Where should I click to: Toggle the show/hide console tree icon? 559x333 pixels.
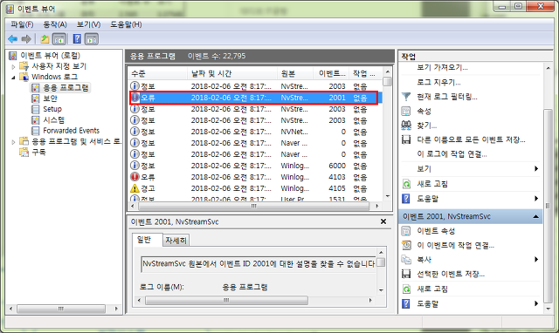pos(59,38)
